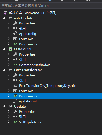
Task: Select the ExceTransforCsv project name
Action: click(x=28, y=70)
